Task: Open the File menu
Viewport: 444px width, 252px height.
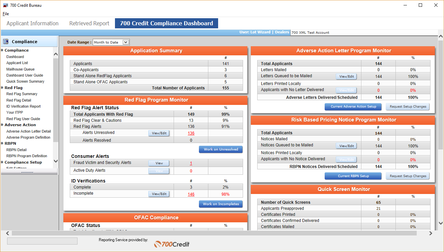Action: pyautogui.click(x=5, y=14)
